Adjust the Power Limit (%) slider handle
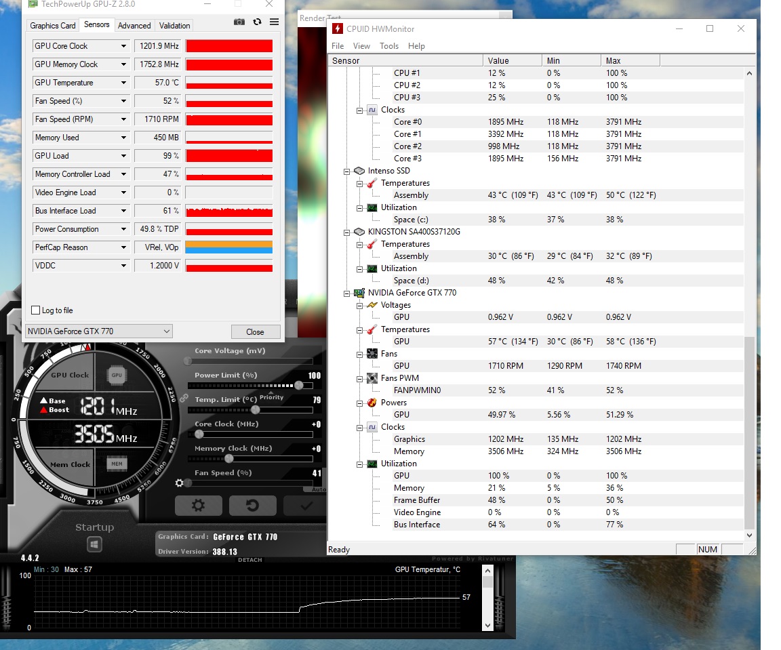Screen dimensions: 781x650 click(299, 385)
